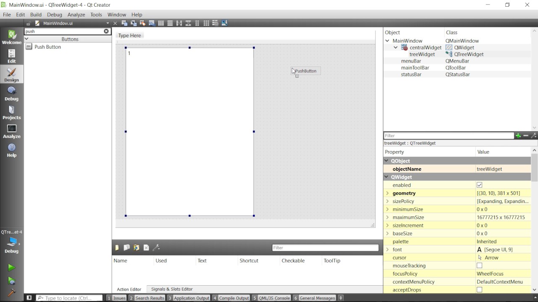The width and height of the screenshot is (538, 302).
Task: Show the General Messages pane
Action: tap(314, 298)
